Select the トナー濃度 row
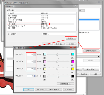This screenshot has height=95, width=104. [x=41, y=24]
